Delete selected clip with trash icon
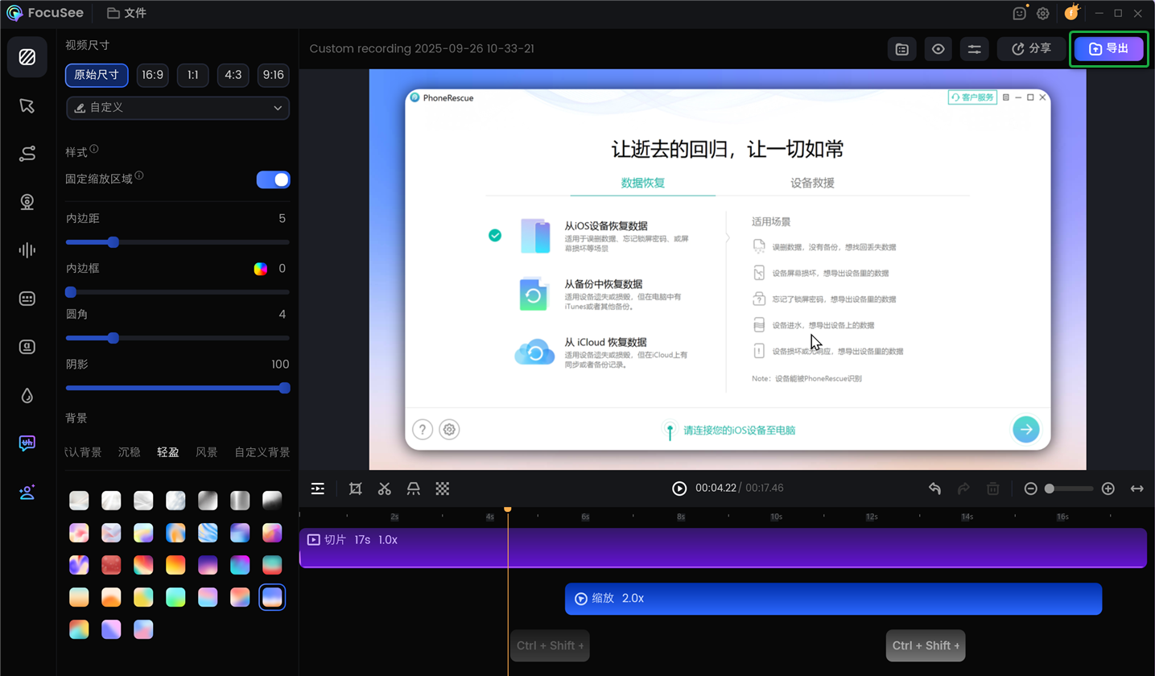 [993, 488]
